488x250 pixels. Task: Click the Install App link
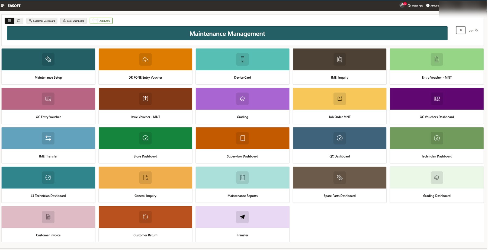click(x=415, y=6)
